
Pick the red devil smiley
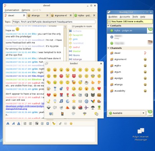click(74, 76)
